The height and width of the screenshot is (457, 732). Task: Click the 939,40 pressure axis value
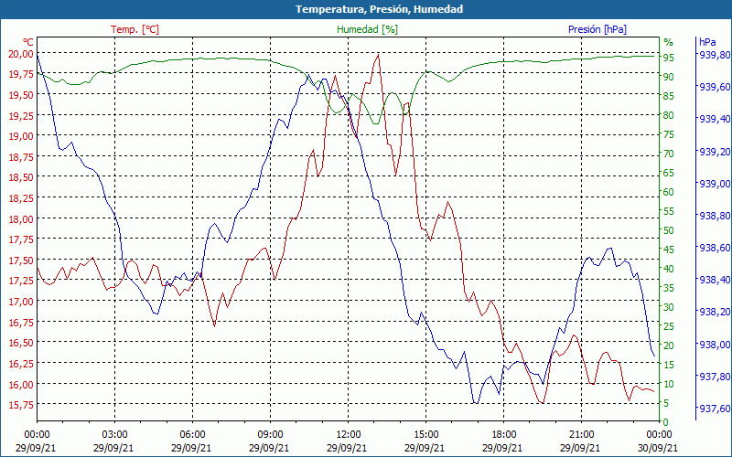tap(713, 119)
